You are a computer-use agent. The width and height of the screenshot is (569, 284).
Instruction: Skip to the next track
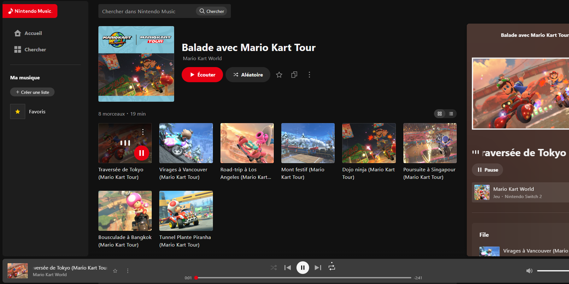pos(318,268)
